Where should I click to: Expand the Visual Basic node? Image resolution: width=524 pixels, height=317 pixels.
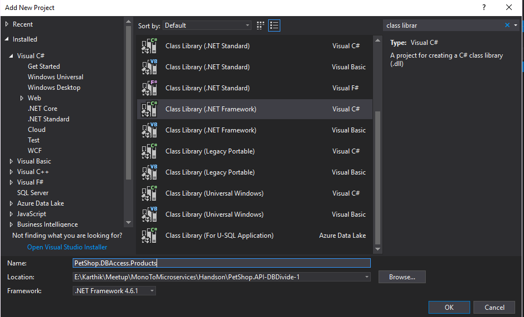point(11,161)
